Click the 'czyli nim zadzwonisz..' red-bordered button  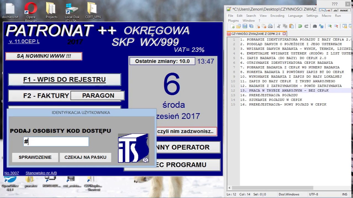[186, 131]
